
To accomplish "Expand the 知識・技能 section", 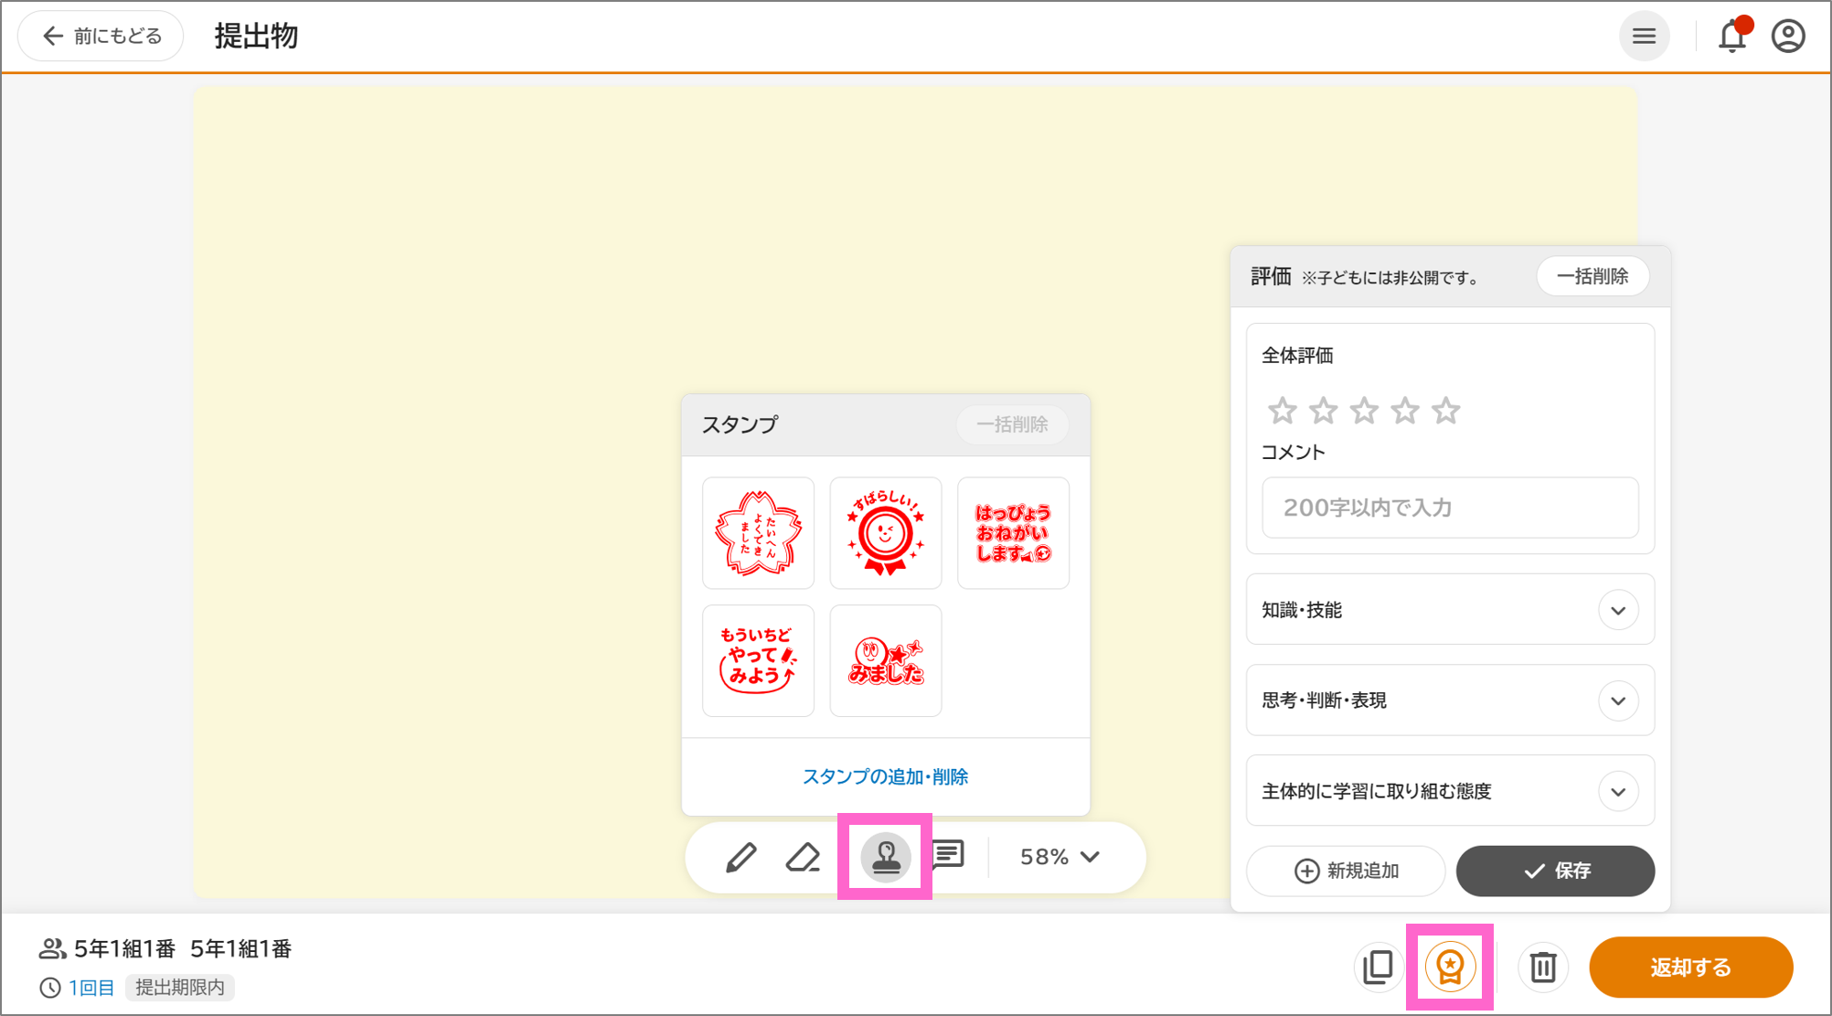I will coord(1618,610).
